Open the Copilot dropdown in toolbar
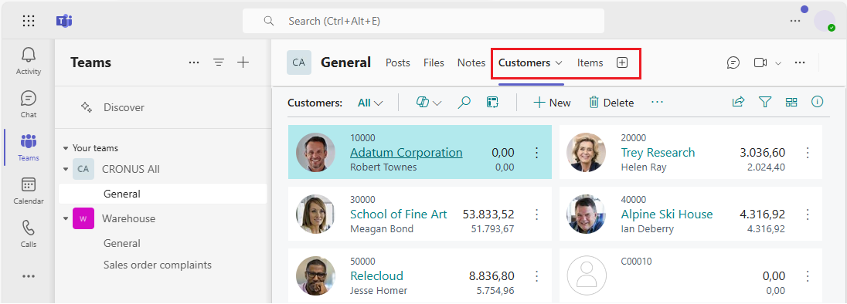This screenshot has height=304, width=847. (430, 103)
